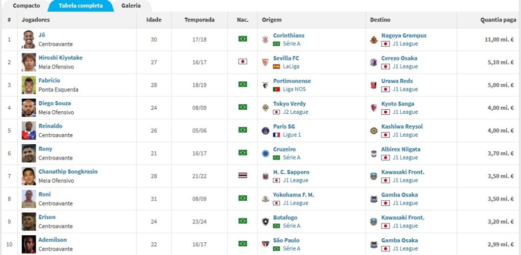Viewport: 521px width, 255px height.
Task: Click the Sevilla FC club crest
Action: pos(265,62)
